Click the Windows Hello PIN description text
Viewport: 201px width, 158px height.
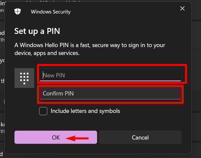tap(90, 49)
